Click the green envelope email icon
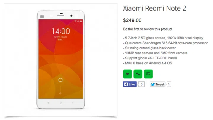 (148, 74)
